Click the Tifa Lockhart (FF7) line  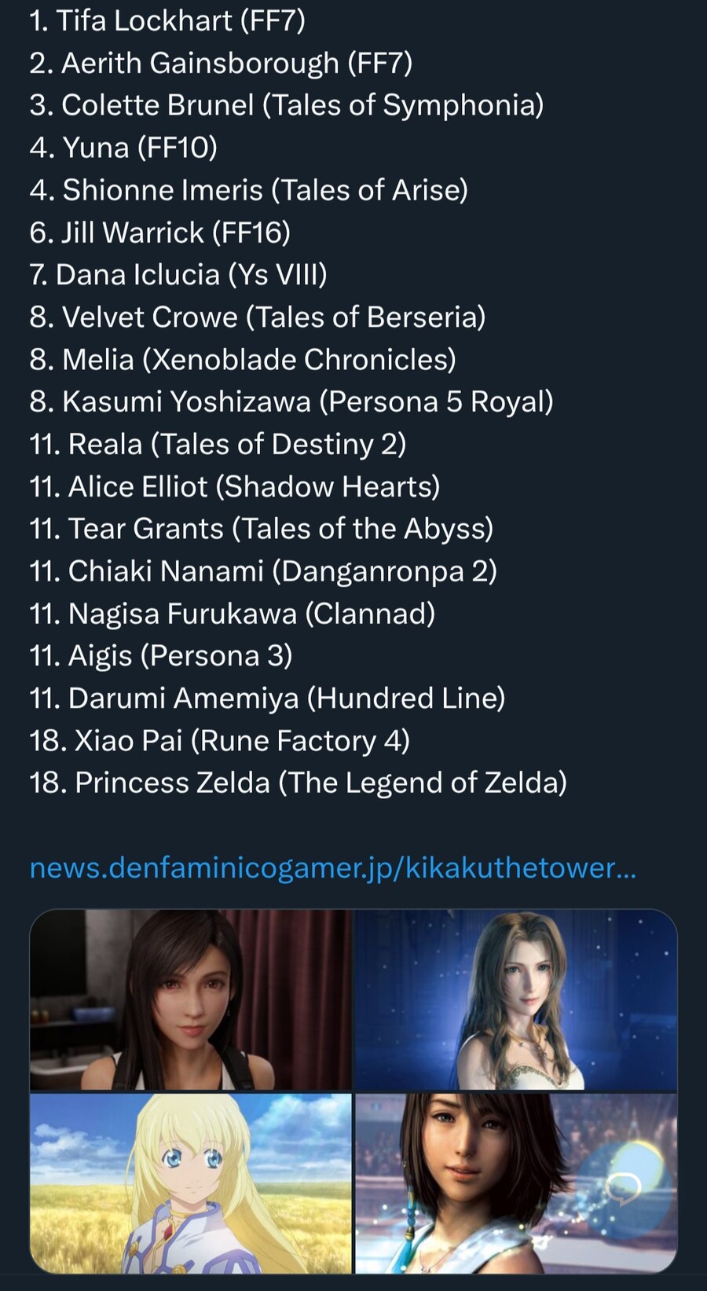tap(167, 20)
